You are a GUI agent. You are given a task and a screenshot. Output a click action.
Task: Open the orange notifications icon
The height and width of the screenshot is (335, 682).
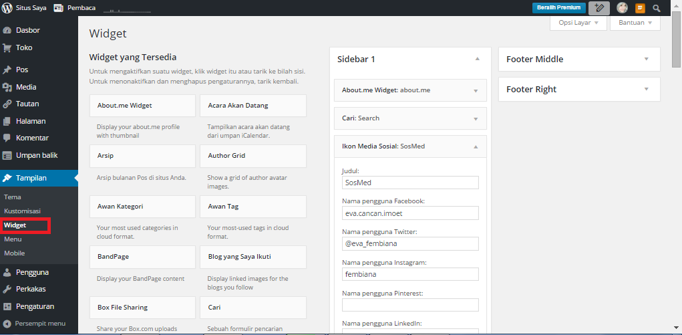[x=640, y=8]
